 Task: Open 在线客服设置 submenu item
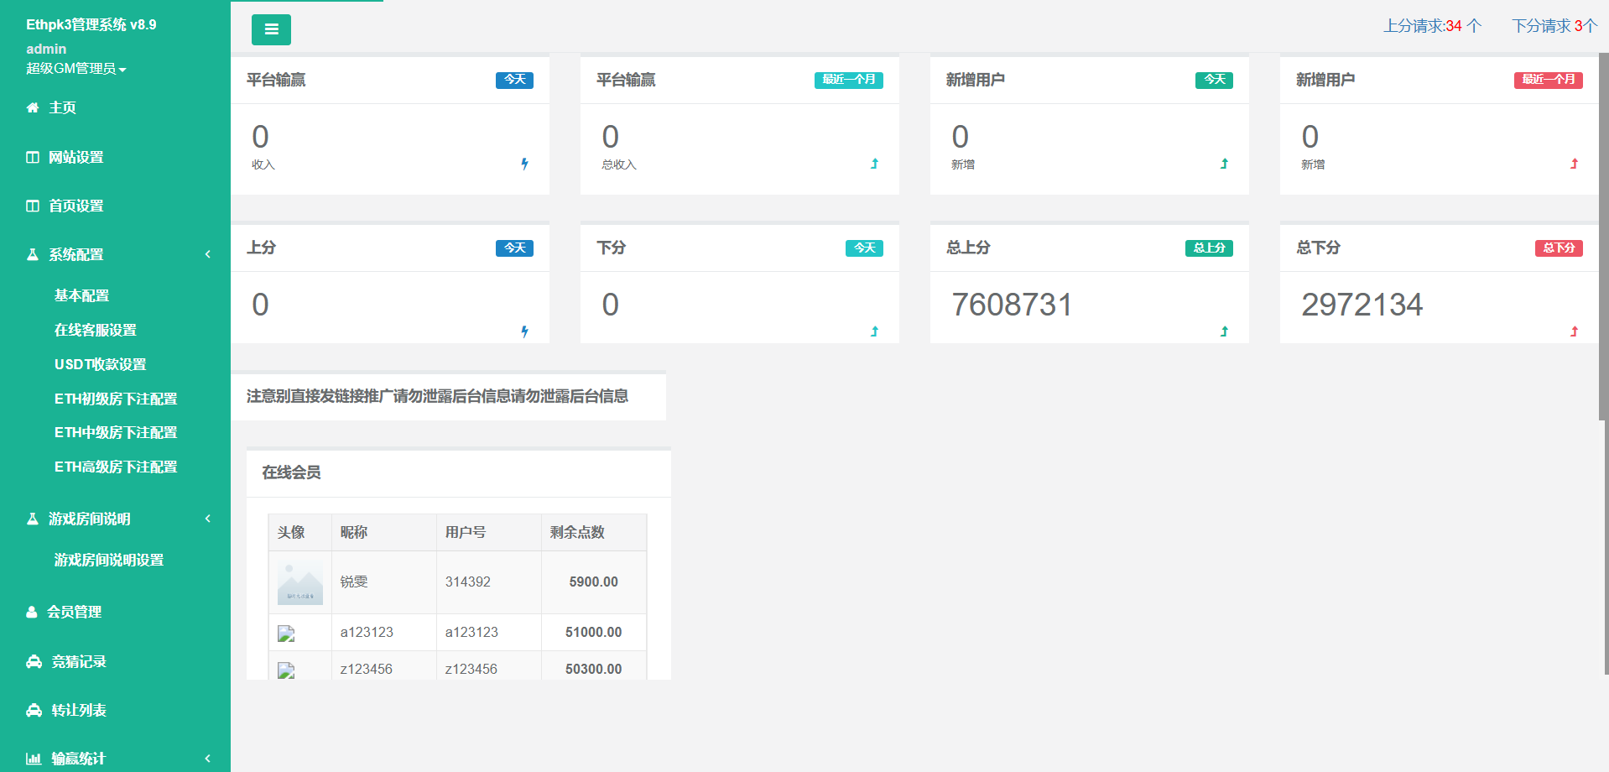tap(95, 330)
